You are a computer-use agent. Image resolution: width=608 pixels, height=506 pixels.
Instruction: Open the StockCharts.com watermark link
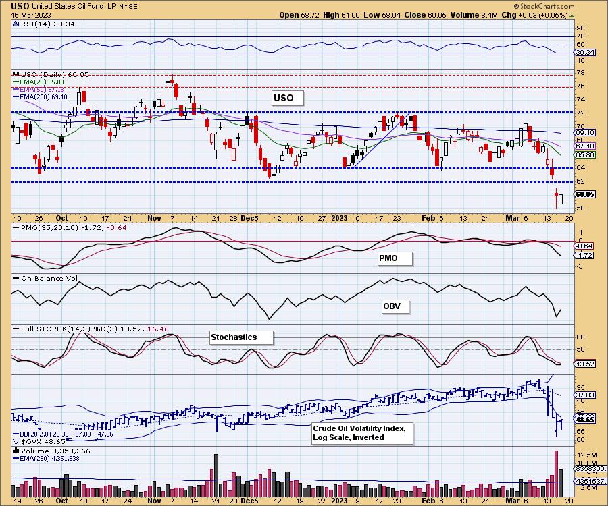click(x=544, y=6)
